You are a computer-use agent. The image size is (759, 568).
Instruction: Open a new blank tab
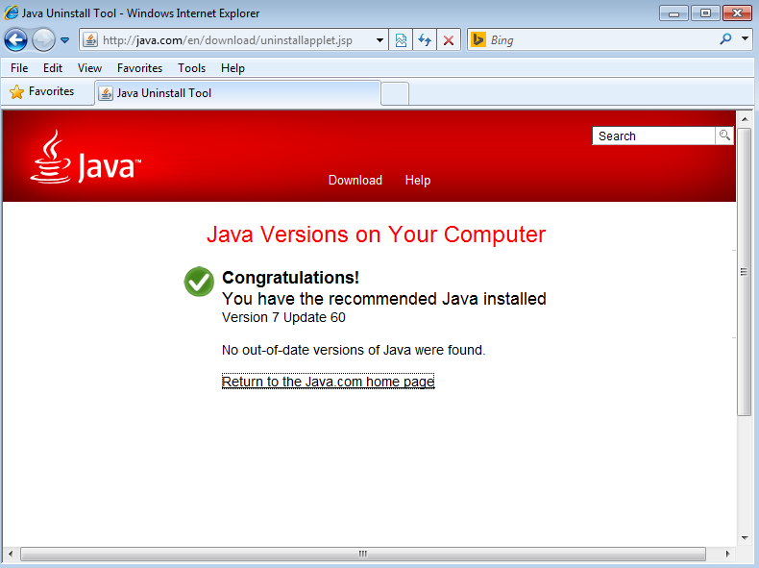point(395,93)
